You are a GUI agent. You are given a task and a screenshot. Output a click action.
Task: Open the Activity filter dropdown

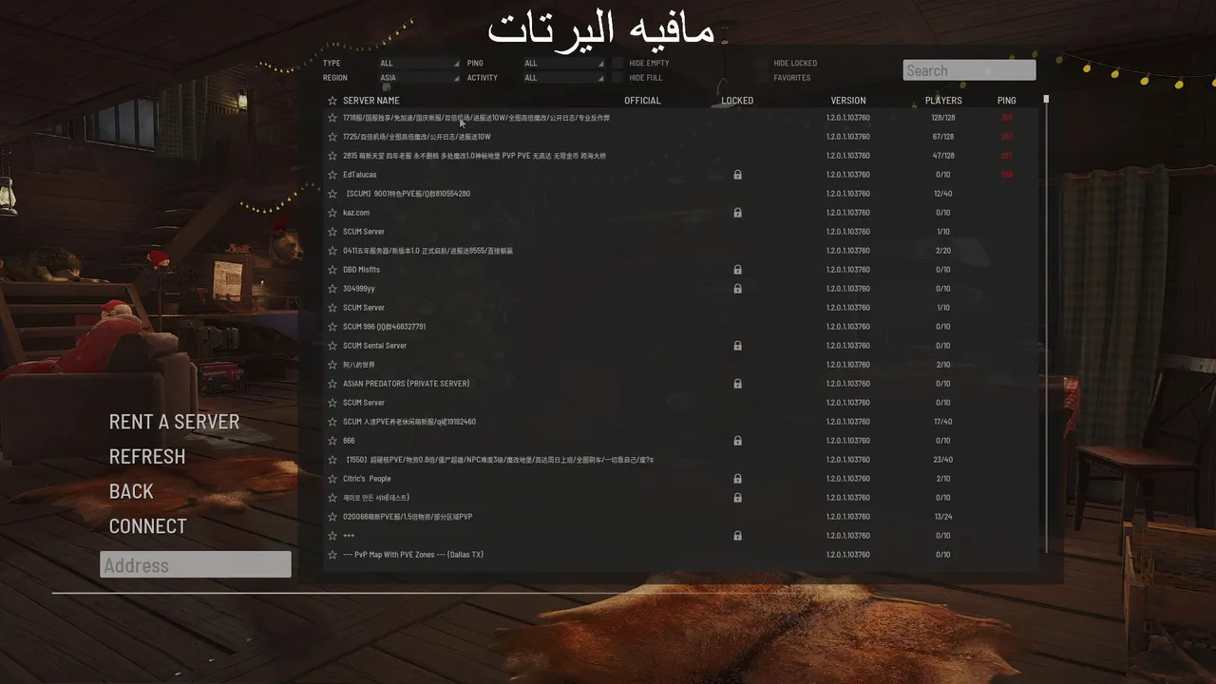click(563, 78)
